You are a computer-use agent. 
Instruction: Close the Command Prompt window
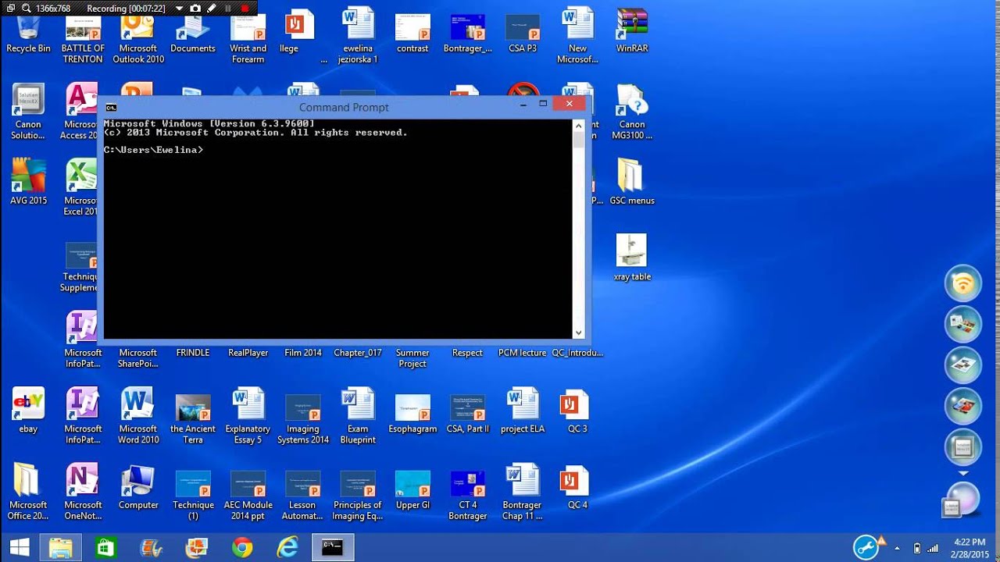click(570, 104)
